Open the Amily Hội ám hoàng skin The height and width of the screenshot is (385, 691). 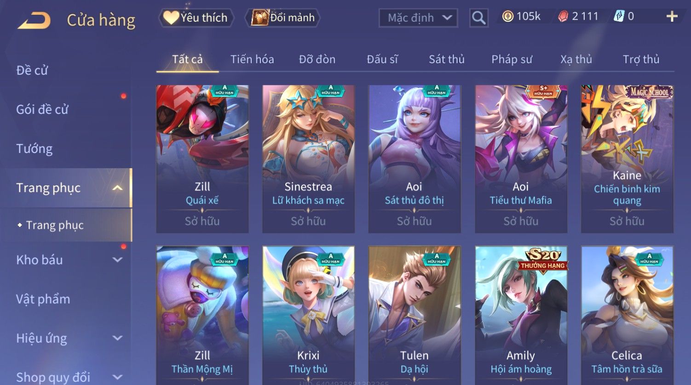point(521,315)
